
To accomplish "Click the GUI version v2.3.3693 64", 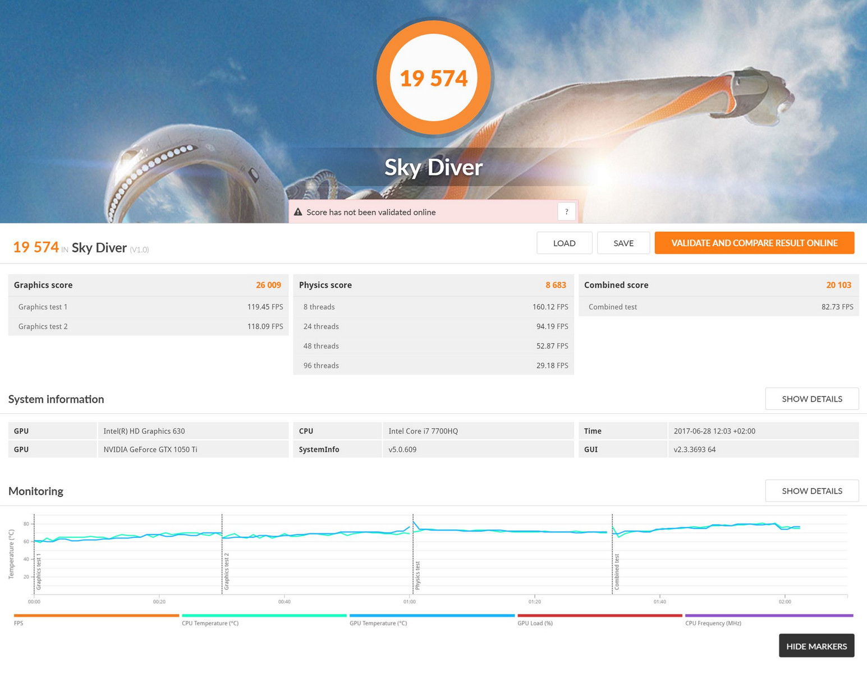I will click(763, 449).
